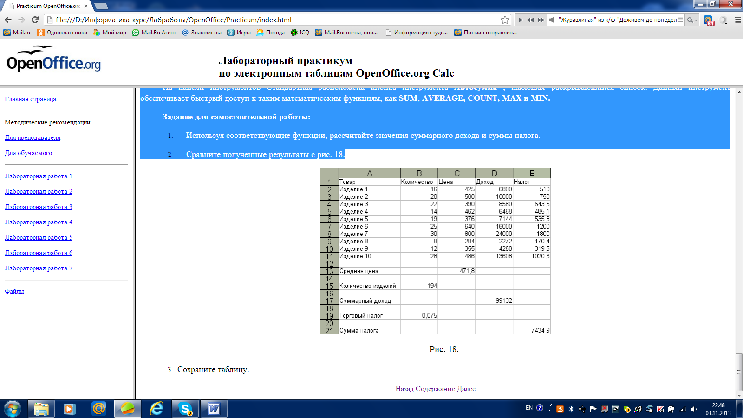Open the Mail.Ru Agent extension icon with badge 61
This screenshot has width=743, height=418.
click(x=709, y=20)
